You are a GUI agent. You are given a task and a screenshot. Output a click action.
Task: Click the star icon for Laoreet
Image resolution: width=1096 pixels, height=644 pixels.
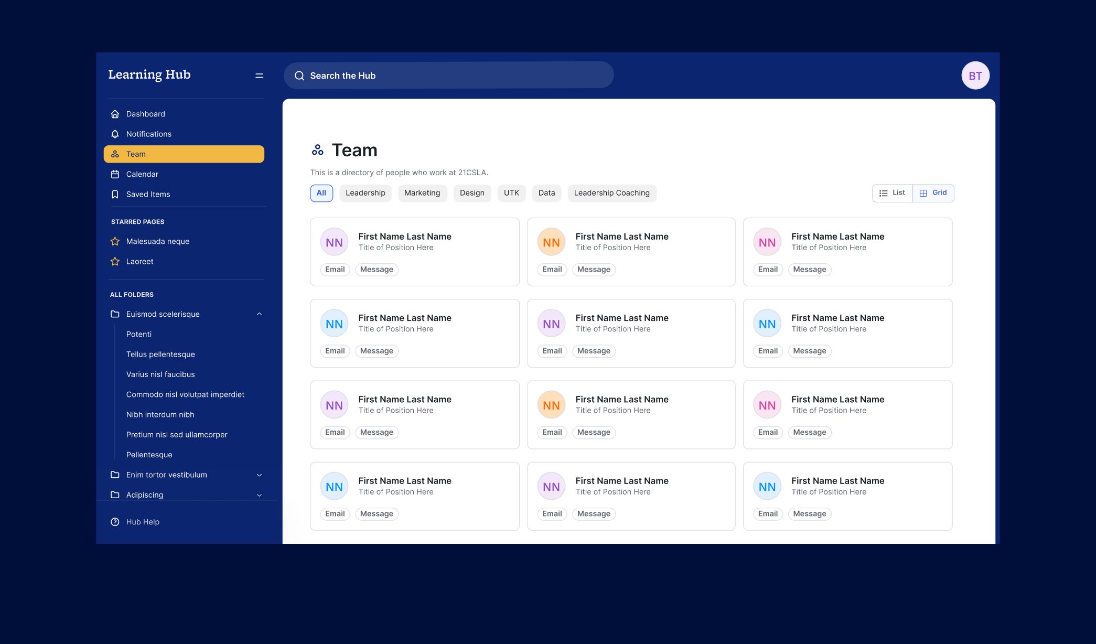(115, 261)
